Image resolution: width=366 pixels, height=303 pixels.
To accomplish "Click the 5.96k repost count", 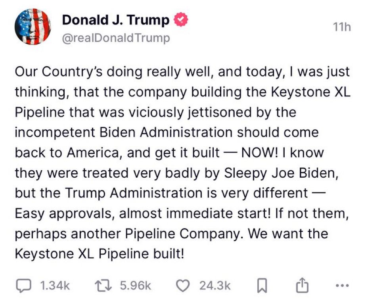I will pyautogui.click(x=136, y=286).
